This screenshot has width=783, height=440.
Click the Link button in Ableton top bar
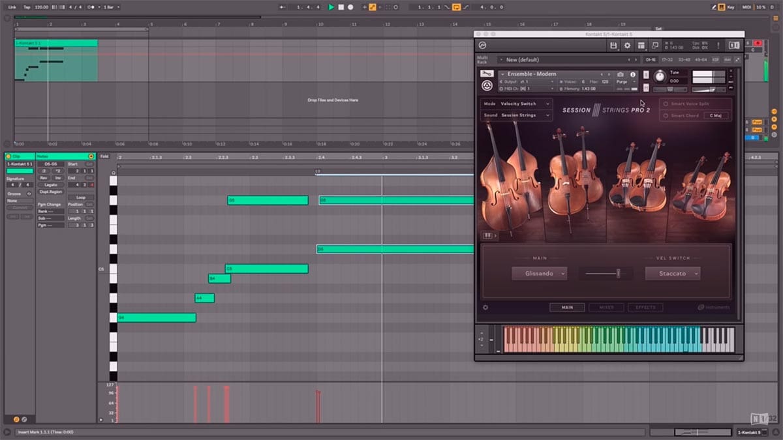pyautogui.click(x=12, y=7)
